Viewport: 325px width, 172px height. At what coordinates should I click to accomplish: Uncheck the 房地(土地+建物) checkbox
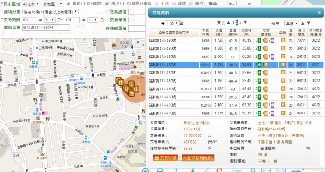coord(69,4)
